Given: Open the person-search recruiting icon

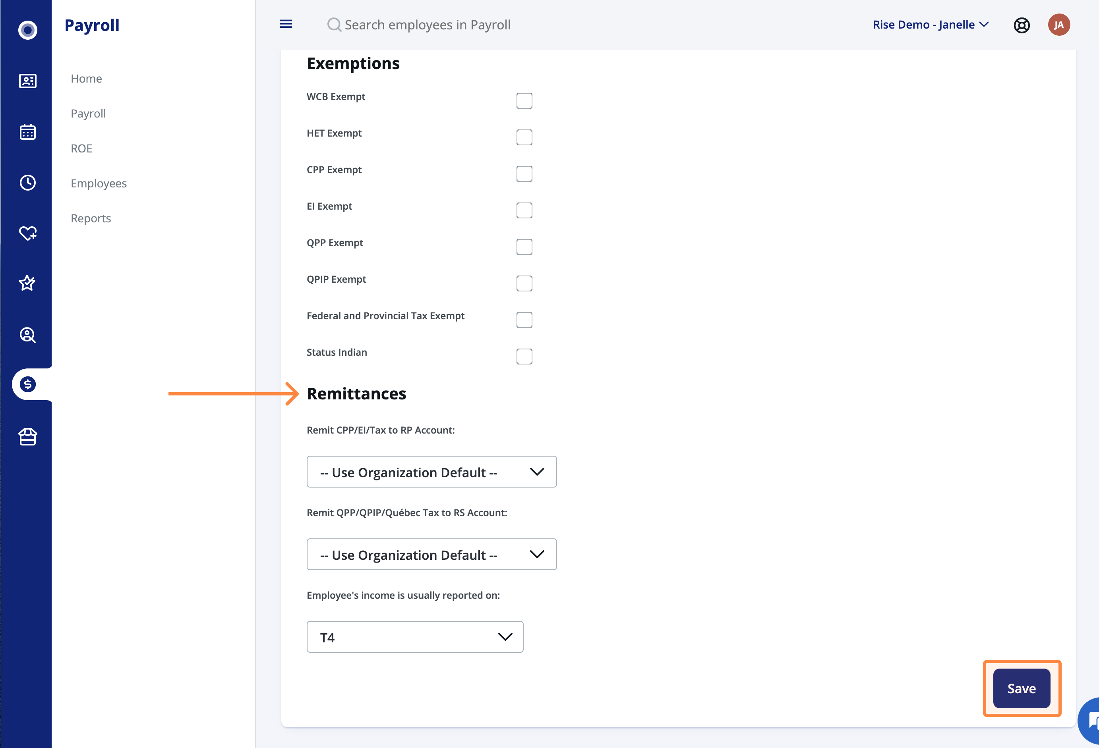Looking at the screenshot, I should (x=28, y=335).
